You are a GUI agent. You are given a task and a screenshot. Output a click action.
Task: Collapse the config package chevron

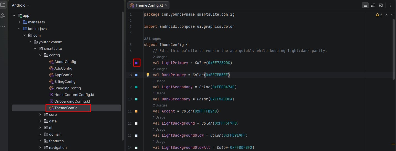[x=40, y=55]
